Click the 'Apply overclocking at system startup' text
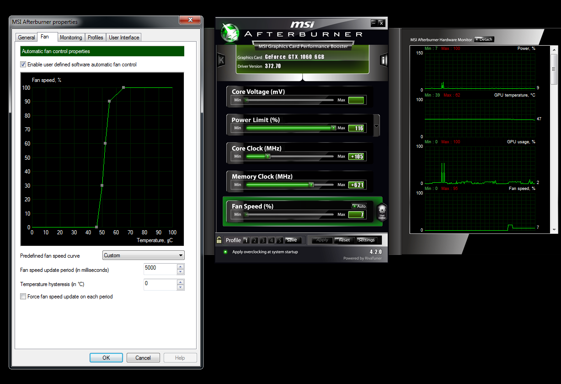561x384 pixels. click(x=265, y=252)
